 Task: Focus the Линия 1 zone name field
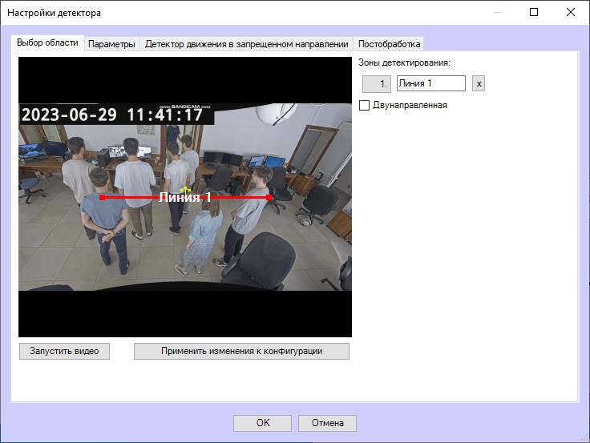pyautogui.click(x=430, y=83)
